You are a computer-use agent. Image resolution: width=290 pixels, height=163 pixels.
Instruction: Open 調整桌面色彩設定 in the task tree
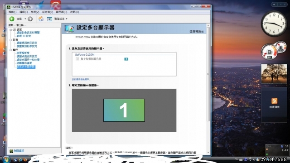[x=27, y=56]
